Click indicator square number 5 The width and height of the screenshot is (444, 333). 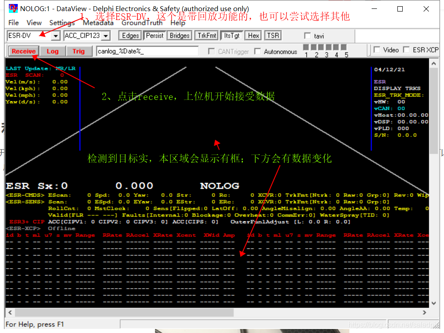tap(344, 47)
